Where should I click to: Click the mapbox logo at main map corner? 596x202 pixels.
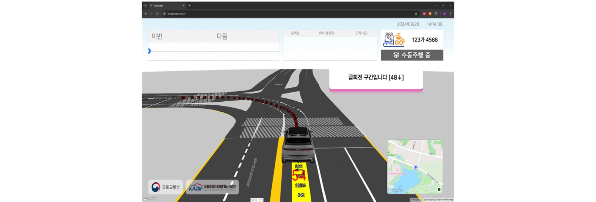pos(150,198)
